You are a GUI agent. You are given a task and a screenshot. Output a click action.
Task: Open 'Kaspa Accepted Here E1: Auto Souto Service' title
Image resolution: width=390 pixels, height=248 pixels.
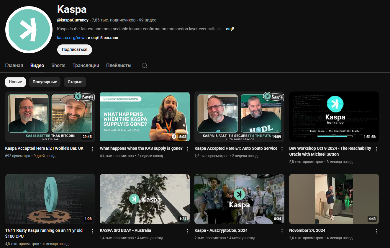(236, 149)
